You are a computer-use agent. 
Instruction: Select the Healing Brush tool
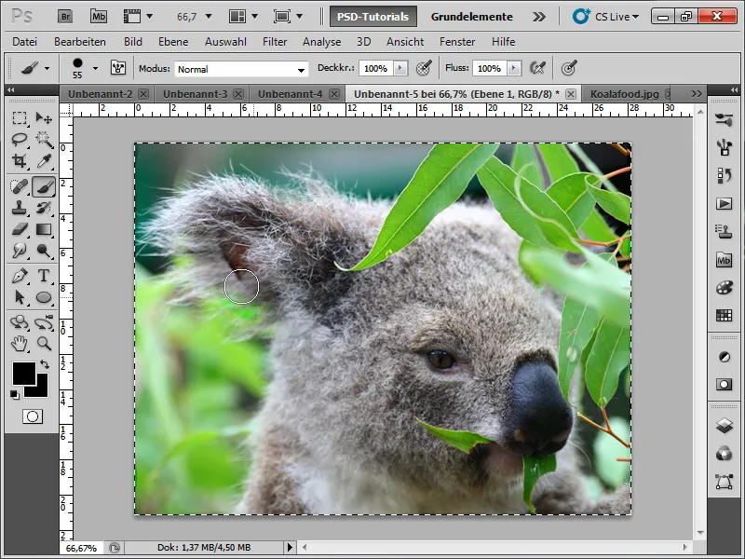[x=20, y=186]
